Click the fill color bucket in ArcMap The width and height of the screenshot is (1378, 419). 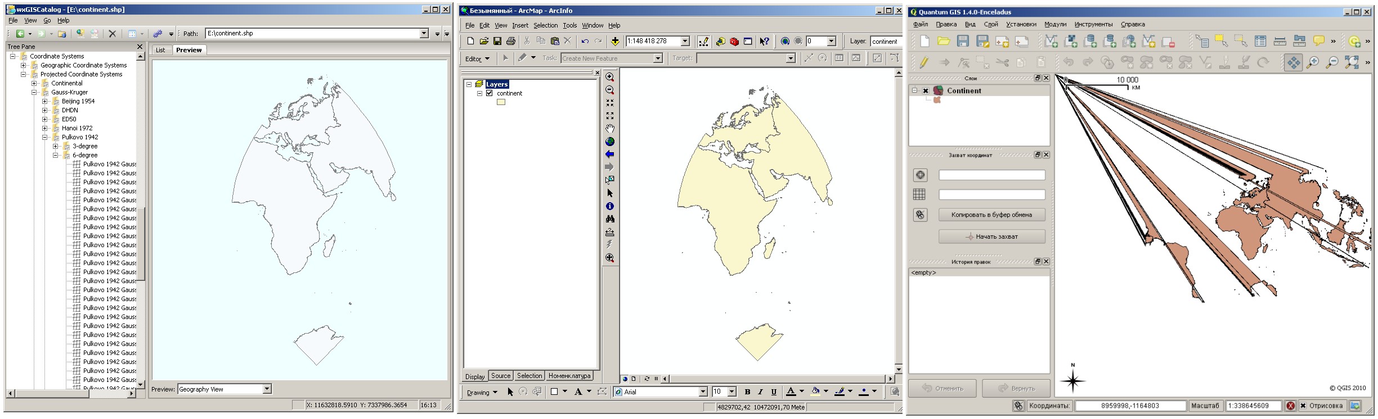point(815,391)
